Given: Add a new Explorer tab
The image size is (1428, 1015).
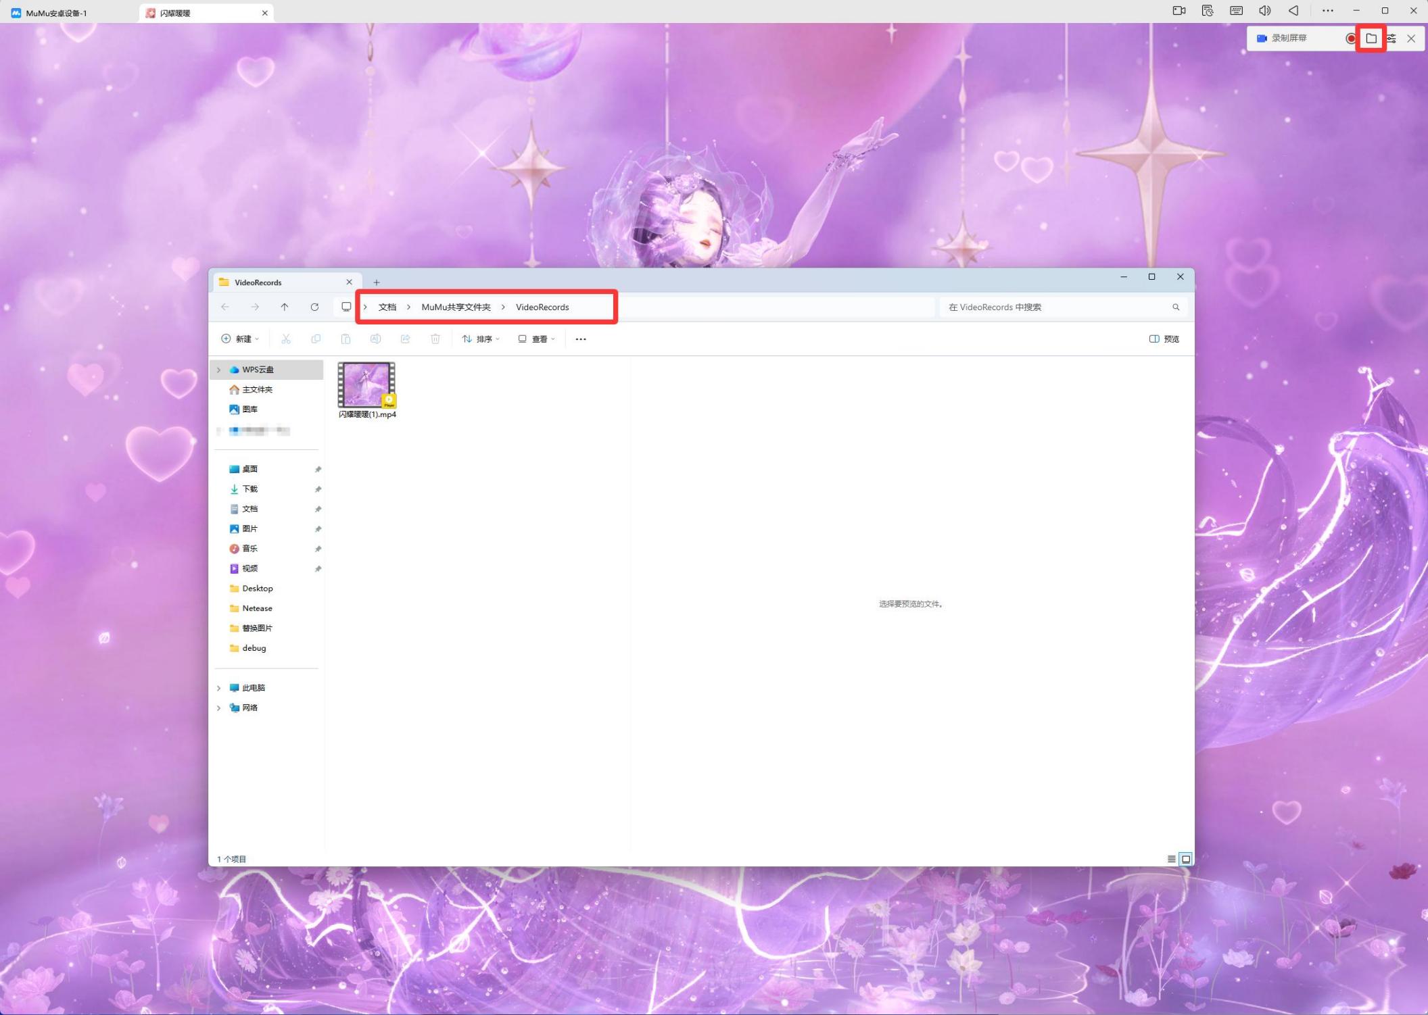Looking at the screenshot, I should pyautogui.click(x=377, y=282).
